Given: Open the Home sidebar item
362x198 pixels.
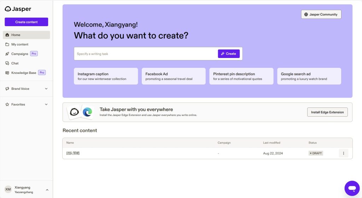Looking at the screenshot, I should (x=26, y=35).
